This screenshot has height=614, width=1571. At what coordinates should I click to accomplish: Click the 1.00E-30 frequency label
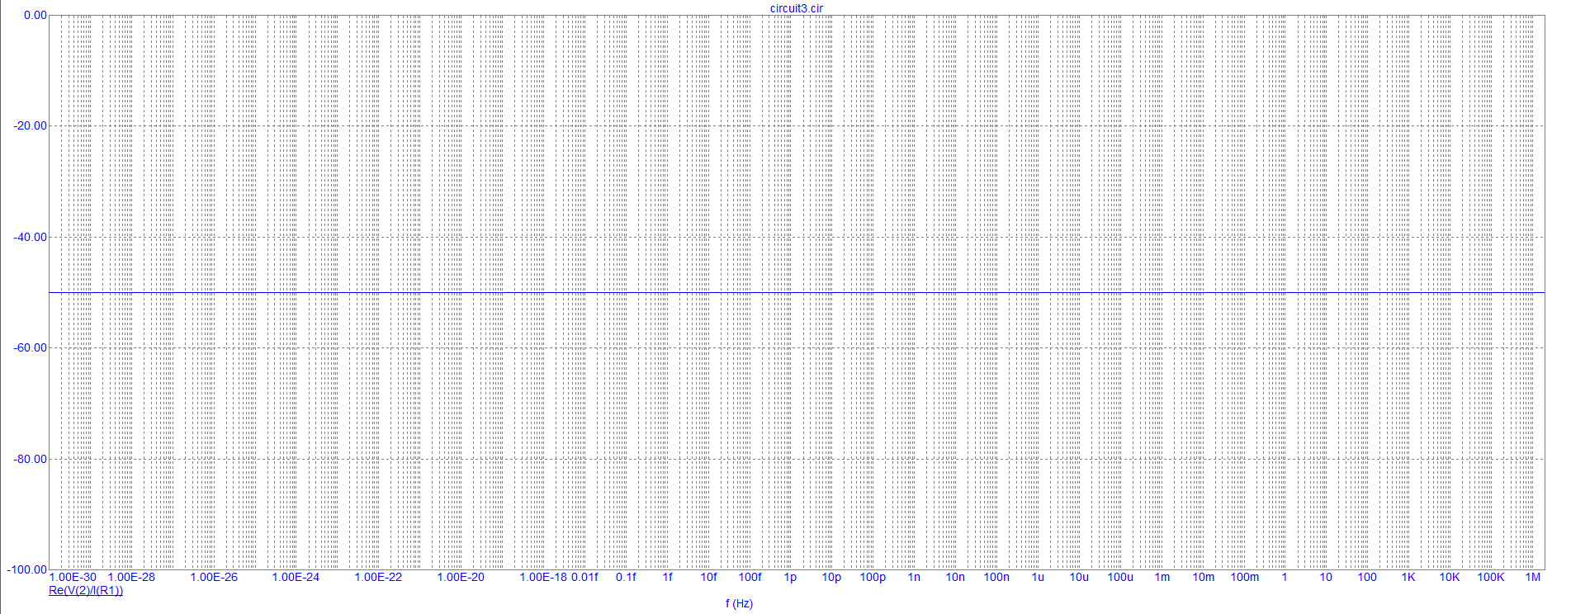pyautogui.click(x=73, y=577)
